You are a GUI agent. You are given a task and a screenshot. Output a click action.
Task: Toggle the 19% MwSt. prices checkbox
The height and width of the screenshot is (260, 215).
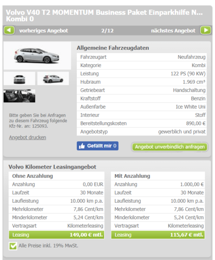[x=13, y=246]
